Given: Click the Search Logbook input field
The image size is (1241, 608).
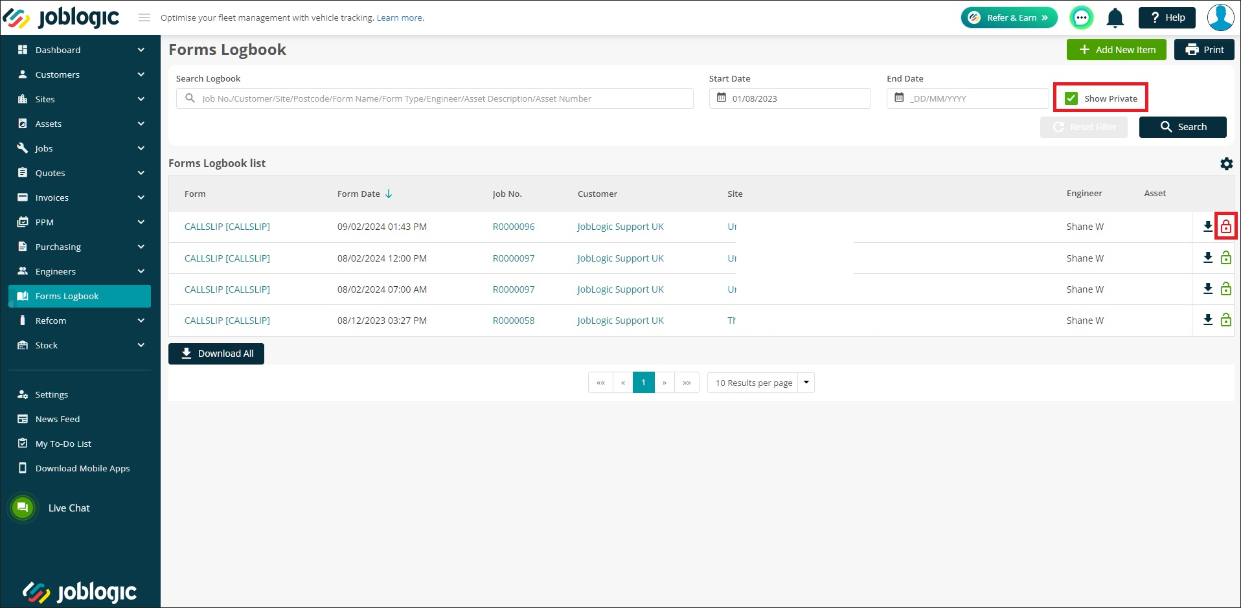Looking at the screenshot, I should pyautogui.click(x=435, y=98).
